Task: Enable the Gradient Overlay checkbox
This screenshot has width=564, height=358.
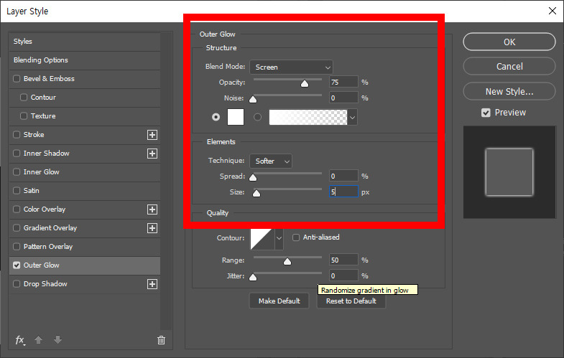Action: pyautogui.click(x=17, y=228)
